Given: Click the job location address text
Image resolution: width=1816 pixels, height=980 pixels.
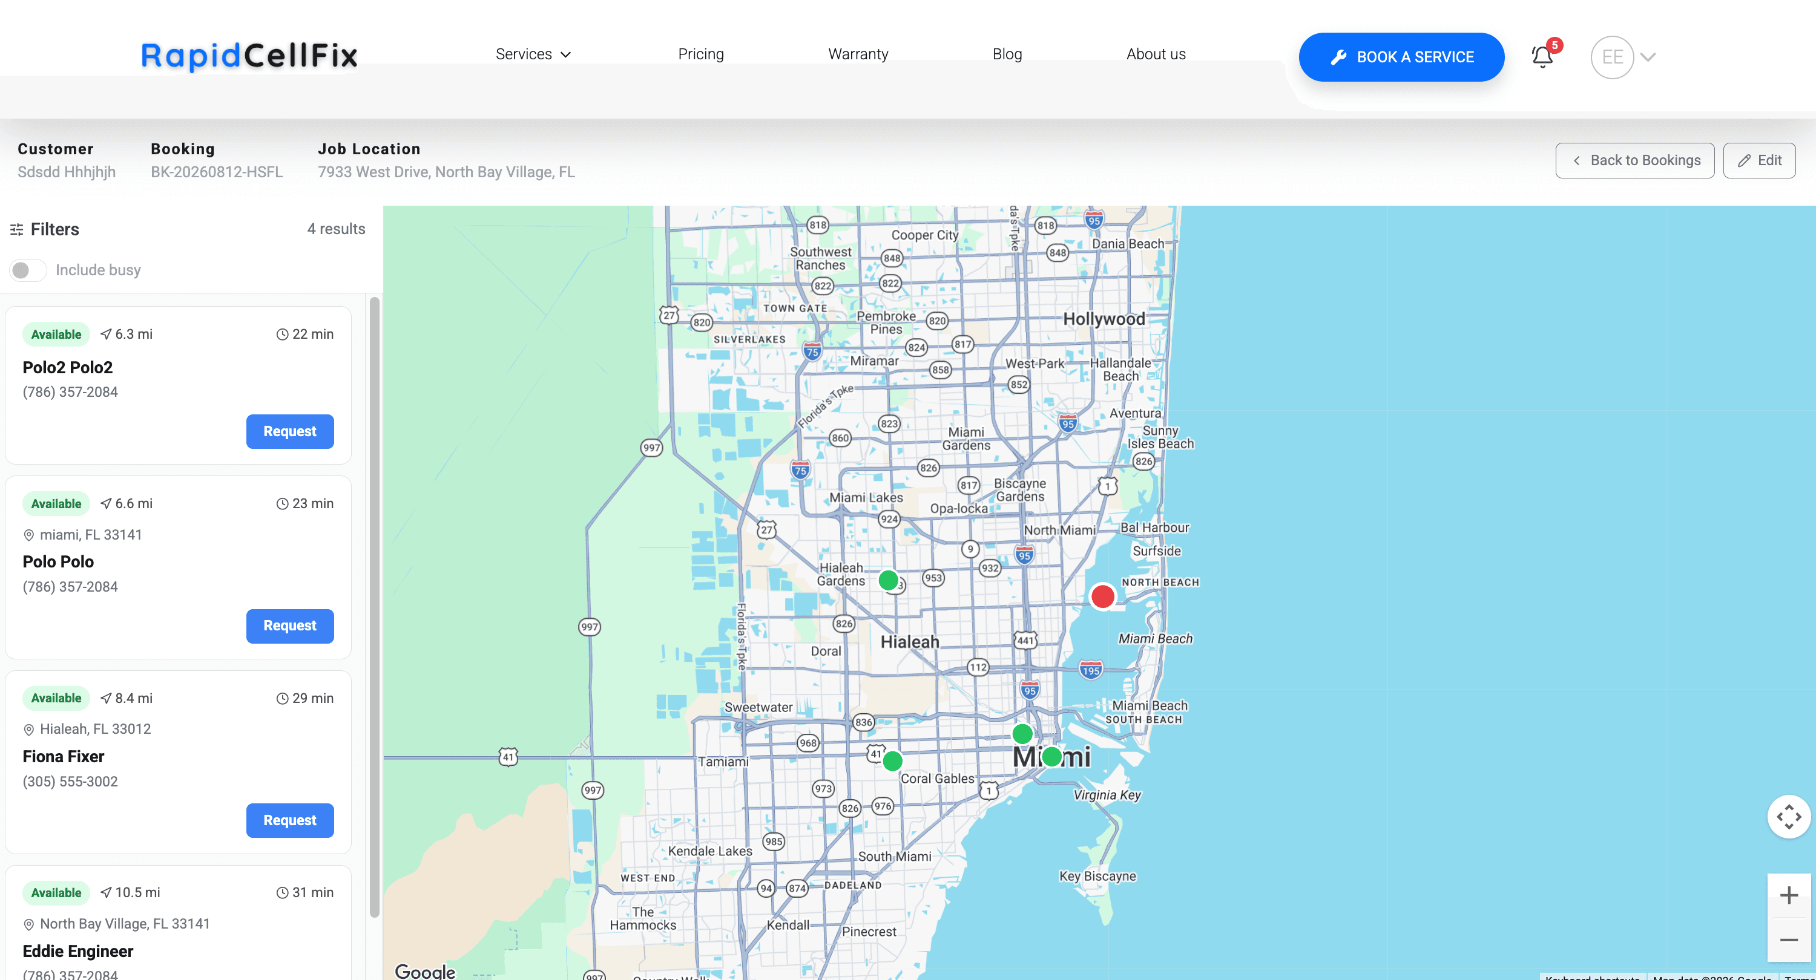Looking at the screenshot, I should [x=446, y=172].
